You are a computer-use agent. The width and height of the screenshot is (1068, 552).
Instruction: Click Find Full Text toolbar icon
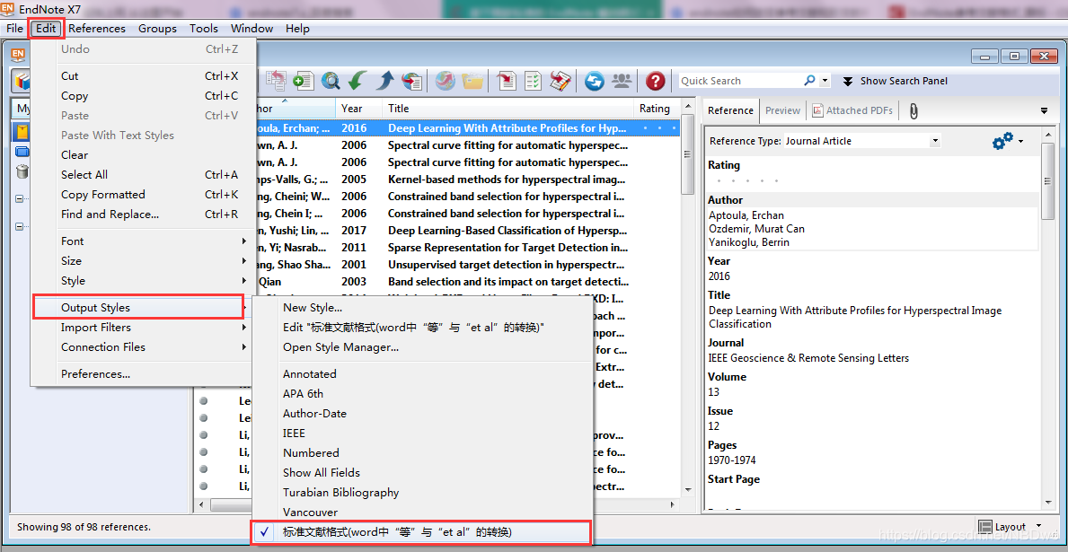click(411, 81)
